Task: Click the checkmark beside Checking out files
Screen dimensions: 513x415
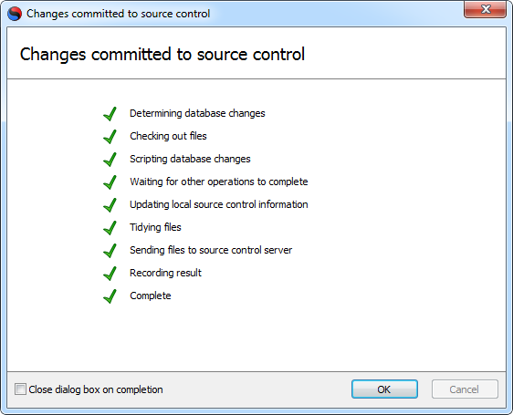Action: tap(110, 137)
